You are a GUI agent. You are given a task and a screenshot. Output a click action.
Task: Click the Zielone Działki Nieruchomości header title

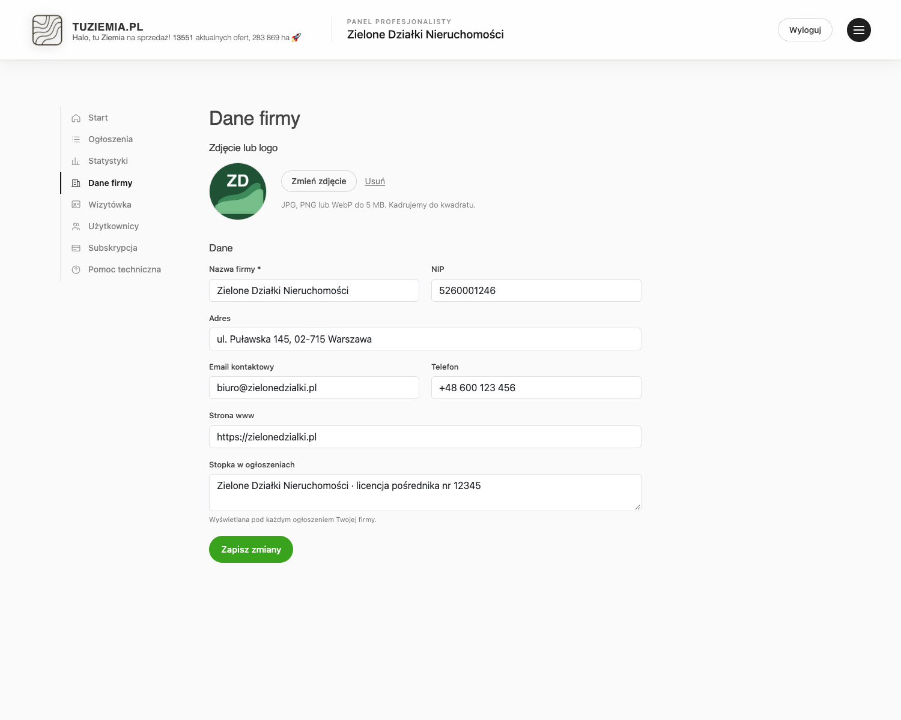(x=425, y=35)
